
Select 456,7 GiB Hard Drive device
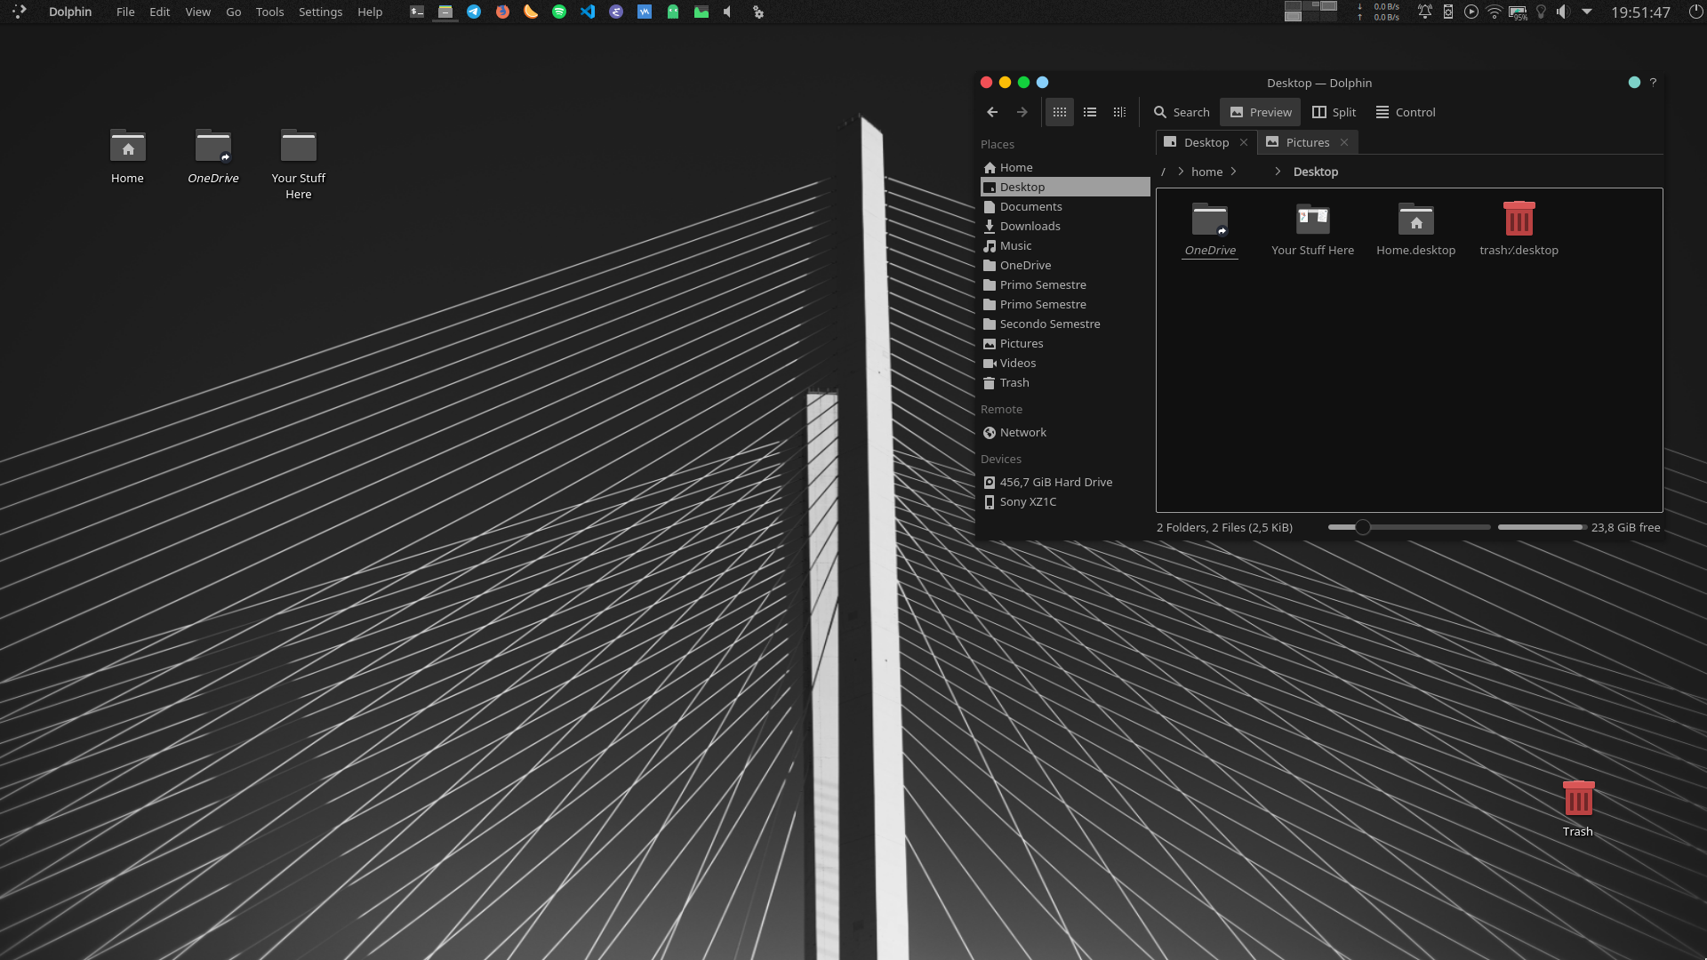1065,482
